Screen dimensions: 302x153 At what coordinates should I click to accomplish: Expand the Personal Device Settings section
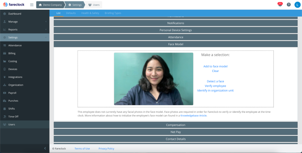pos(176,30)
